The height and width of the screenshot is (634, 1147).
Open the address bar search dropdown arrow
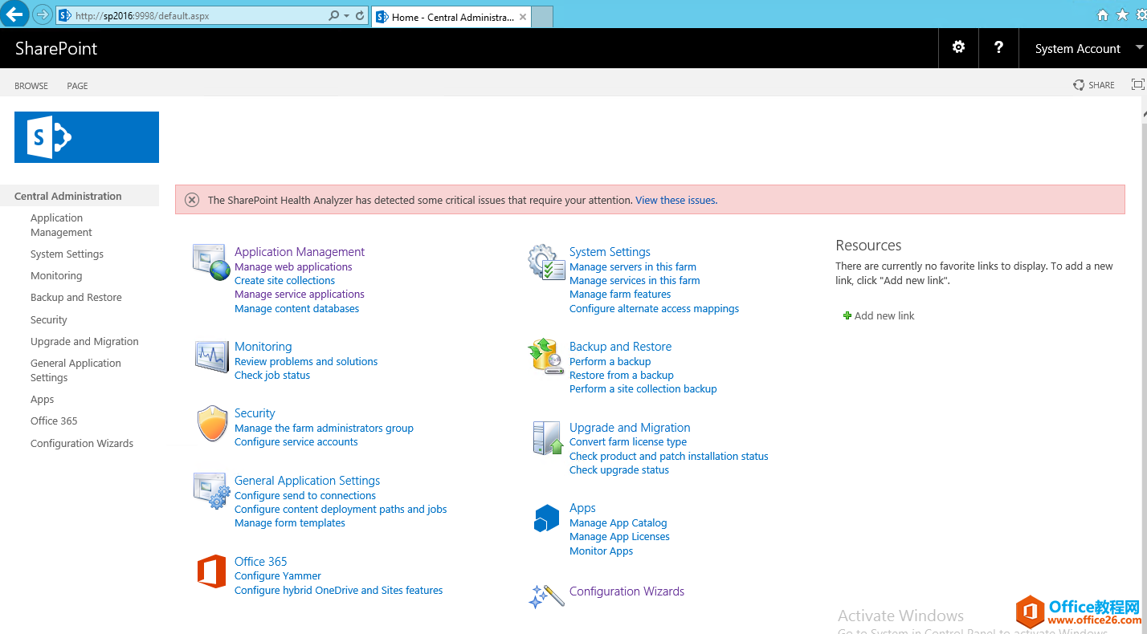click(x=346, y=15)
